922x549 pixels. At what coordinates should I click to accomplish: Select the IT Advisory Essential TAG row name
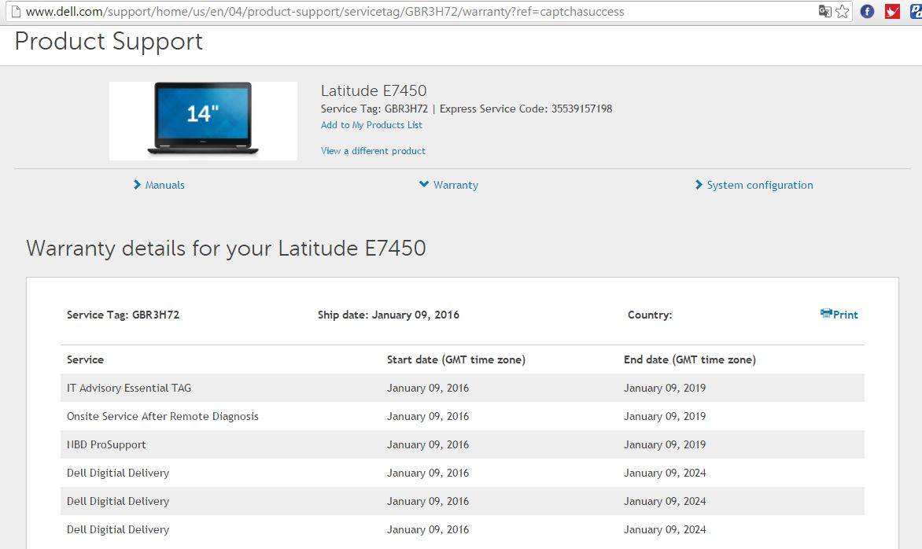coord(129,388)
